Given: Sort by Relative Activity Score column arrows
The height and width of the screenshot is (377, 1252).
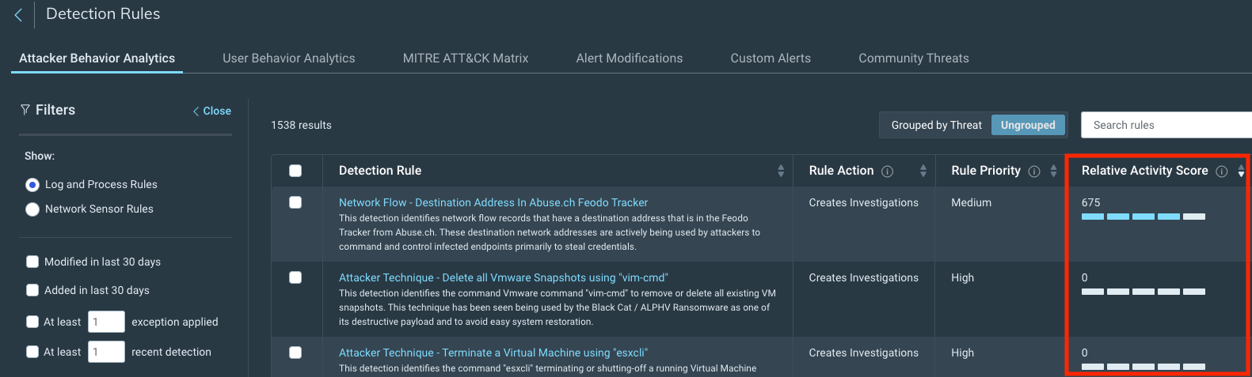Looking at the screenshot, I should tap(1241, 171).
